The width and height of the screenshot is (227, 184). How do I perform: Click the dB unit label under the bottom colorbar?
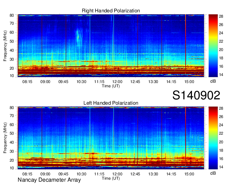(x=213, y=173)
